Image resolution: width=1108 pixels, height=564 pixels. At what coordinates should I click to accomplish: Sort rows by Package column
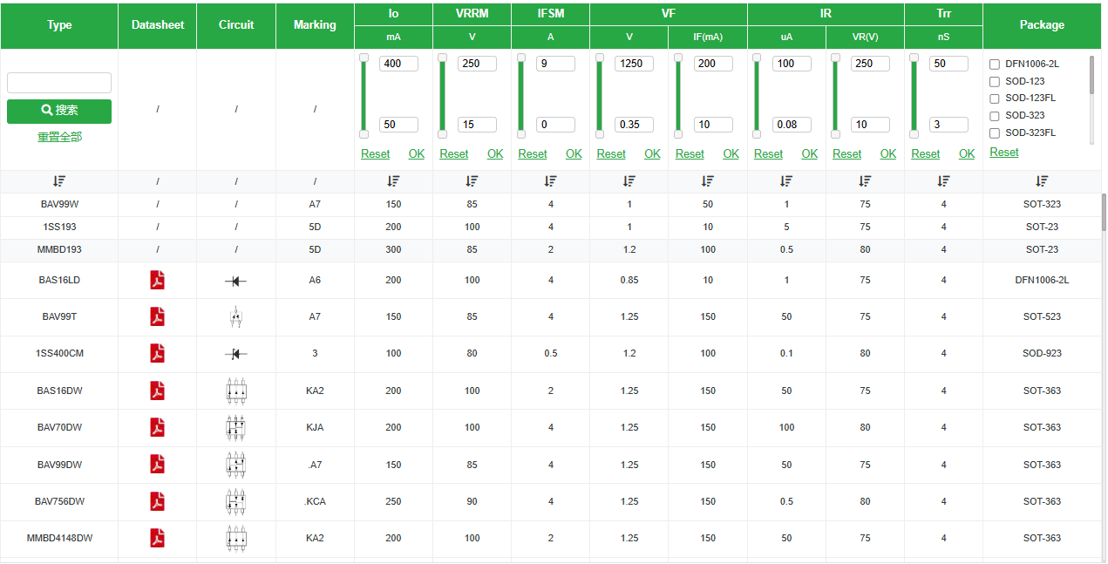[1042, 181]
